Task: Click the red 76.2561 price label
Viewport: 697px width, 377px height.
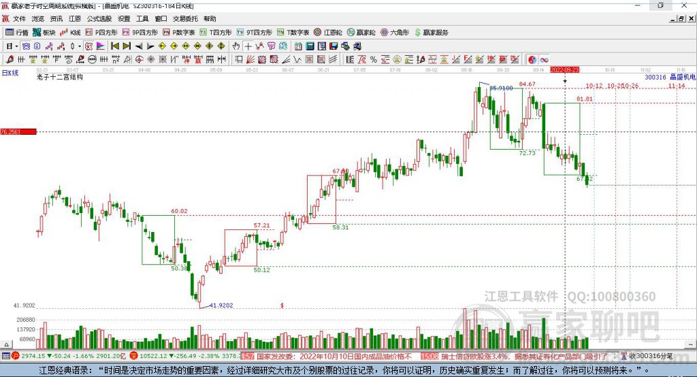Action: pyautogui.click(x=18, y=131)
